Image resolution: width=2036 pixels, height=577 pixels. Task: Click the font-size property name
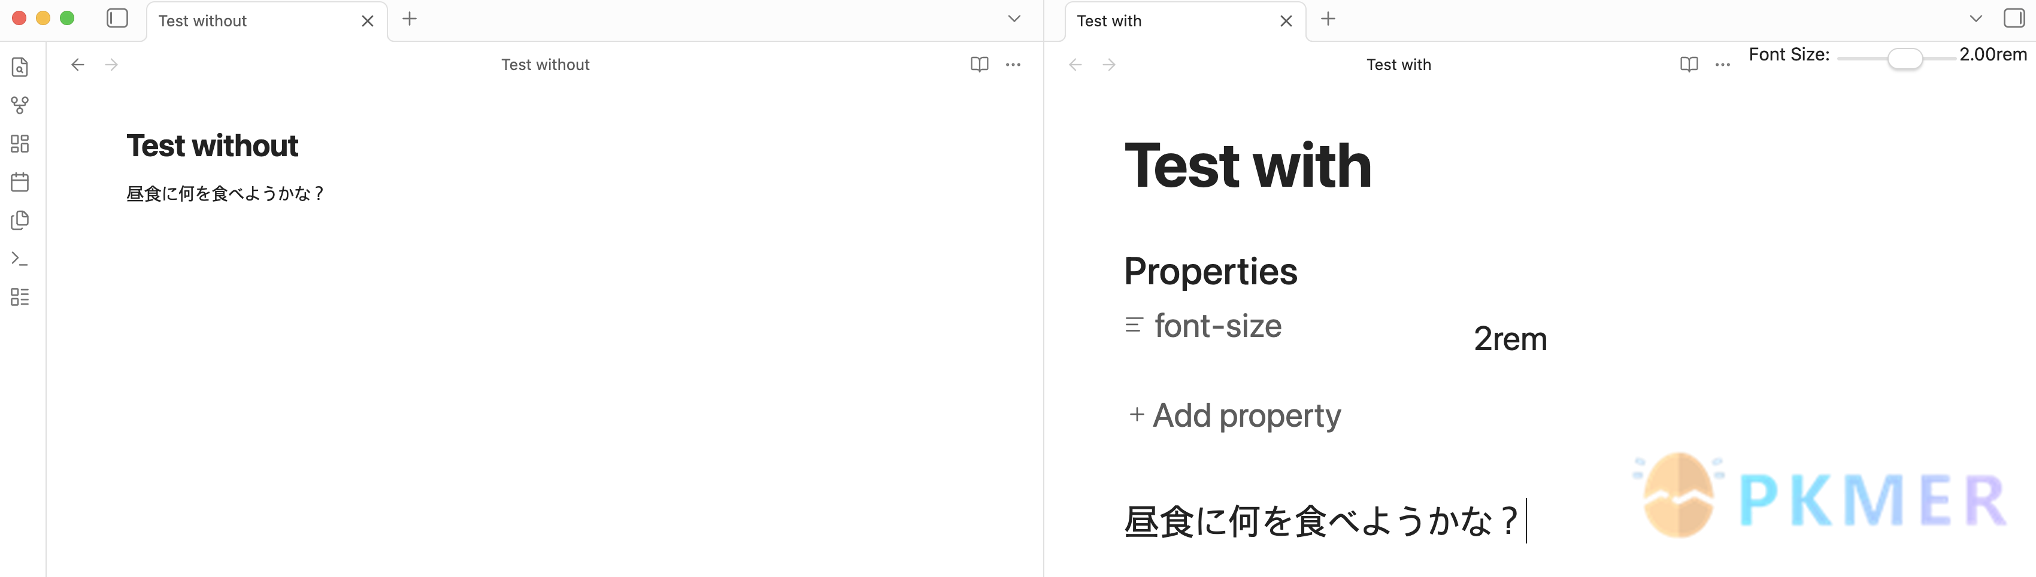tap(1218, 326)
